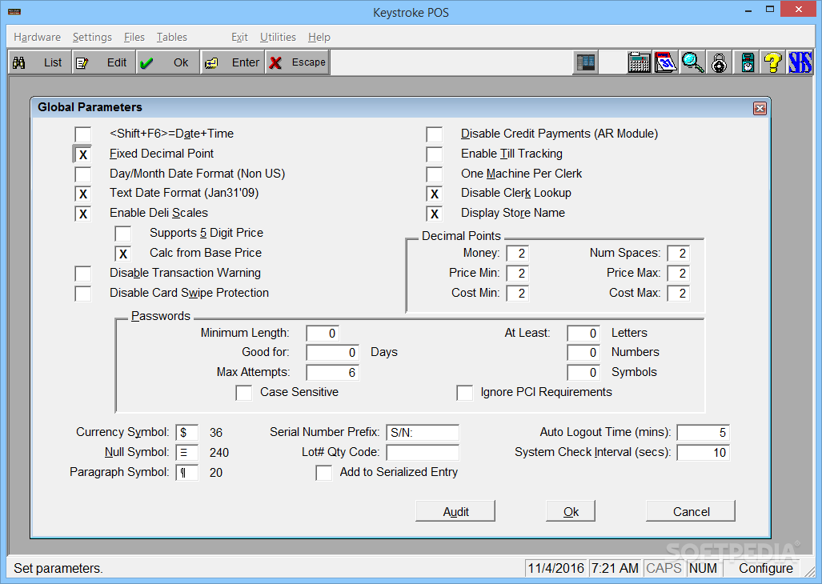Toggle Day/Month Date Format (Non US) checkbox

point(82,174)
